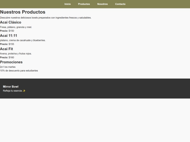Select '10% de descuento para estudiantes' text
Screen dimensions: 190x142
[x=19, y=70]
